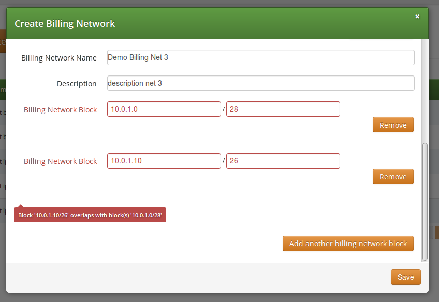439x302 pixels.
Task: Click the first Billing Network Block label
Action: click(60, 110)
